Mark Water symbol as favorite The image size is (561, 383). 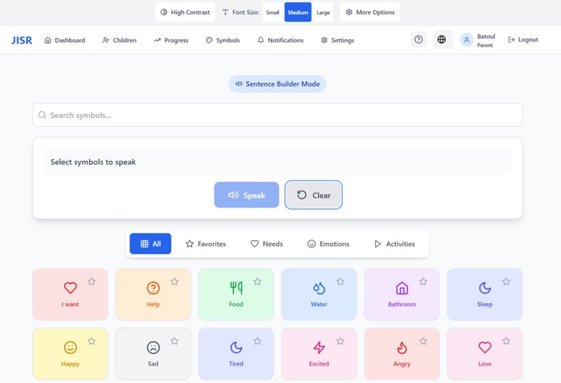340,281
